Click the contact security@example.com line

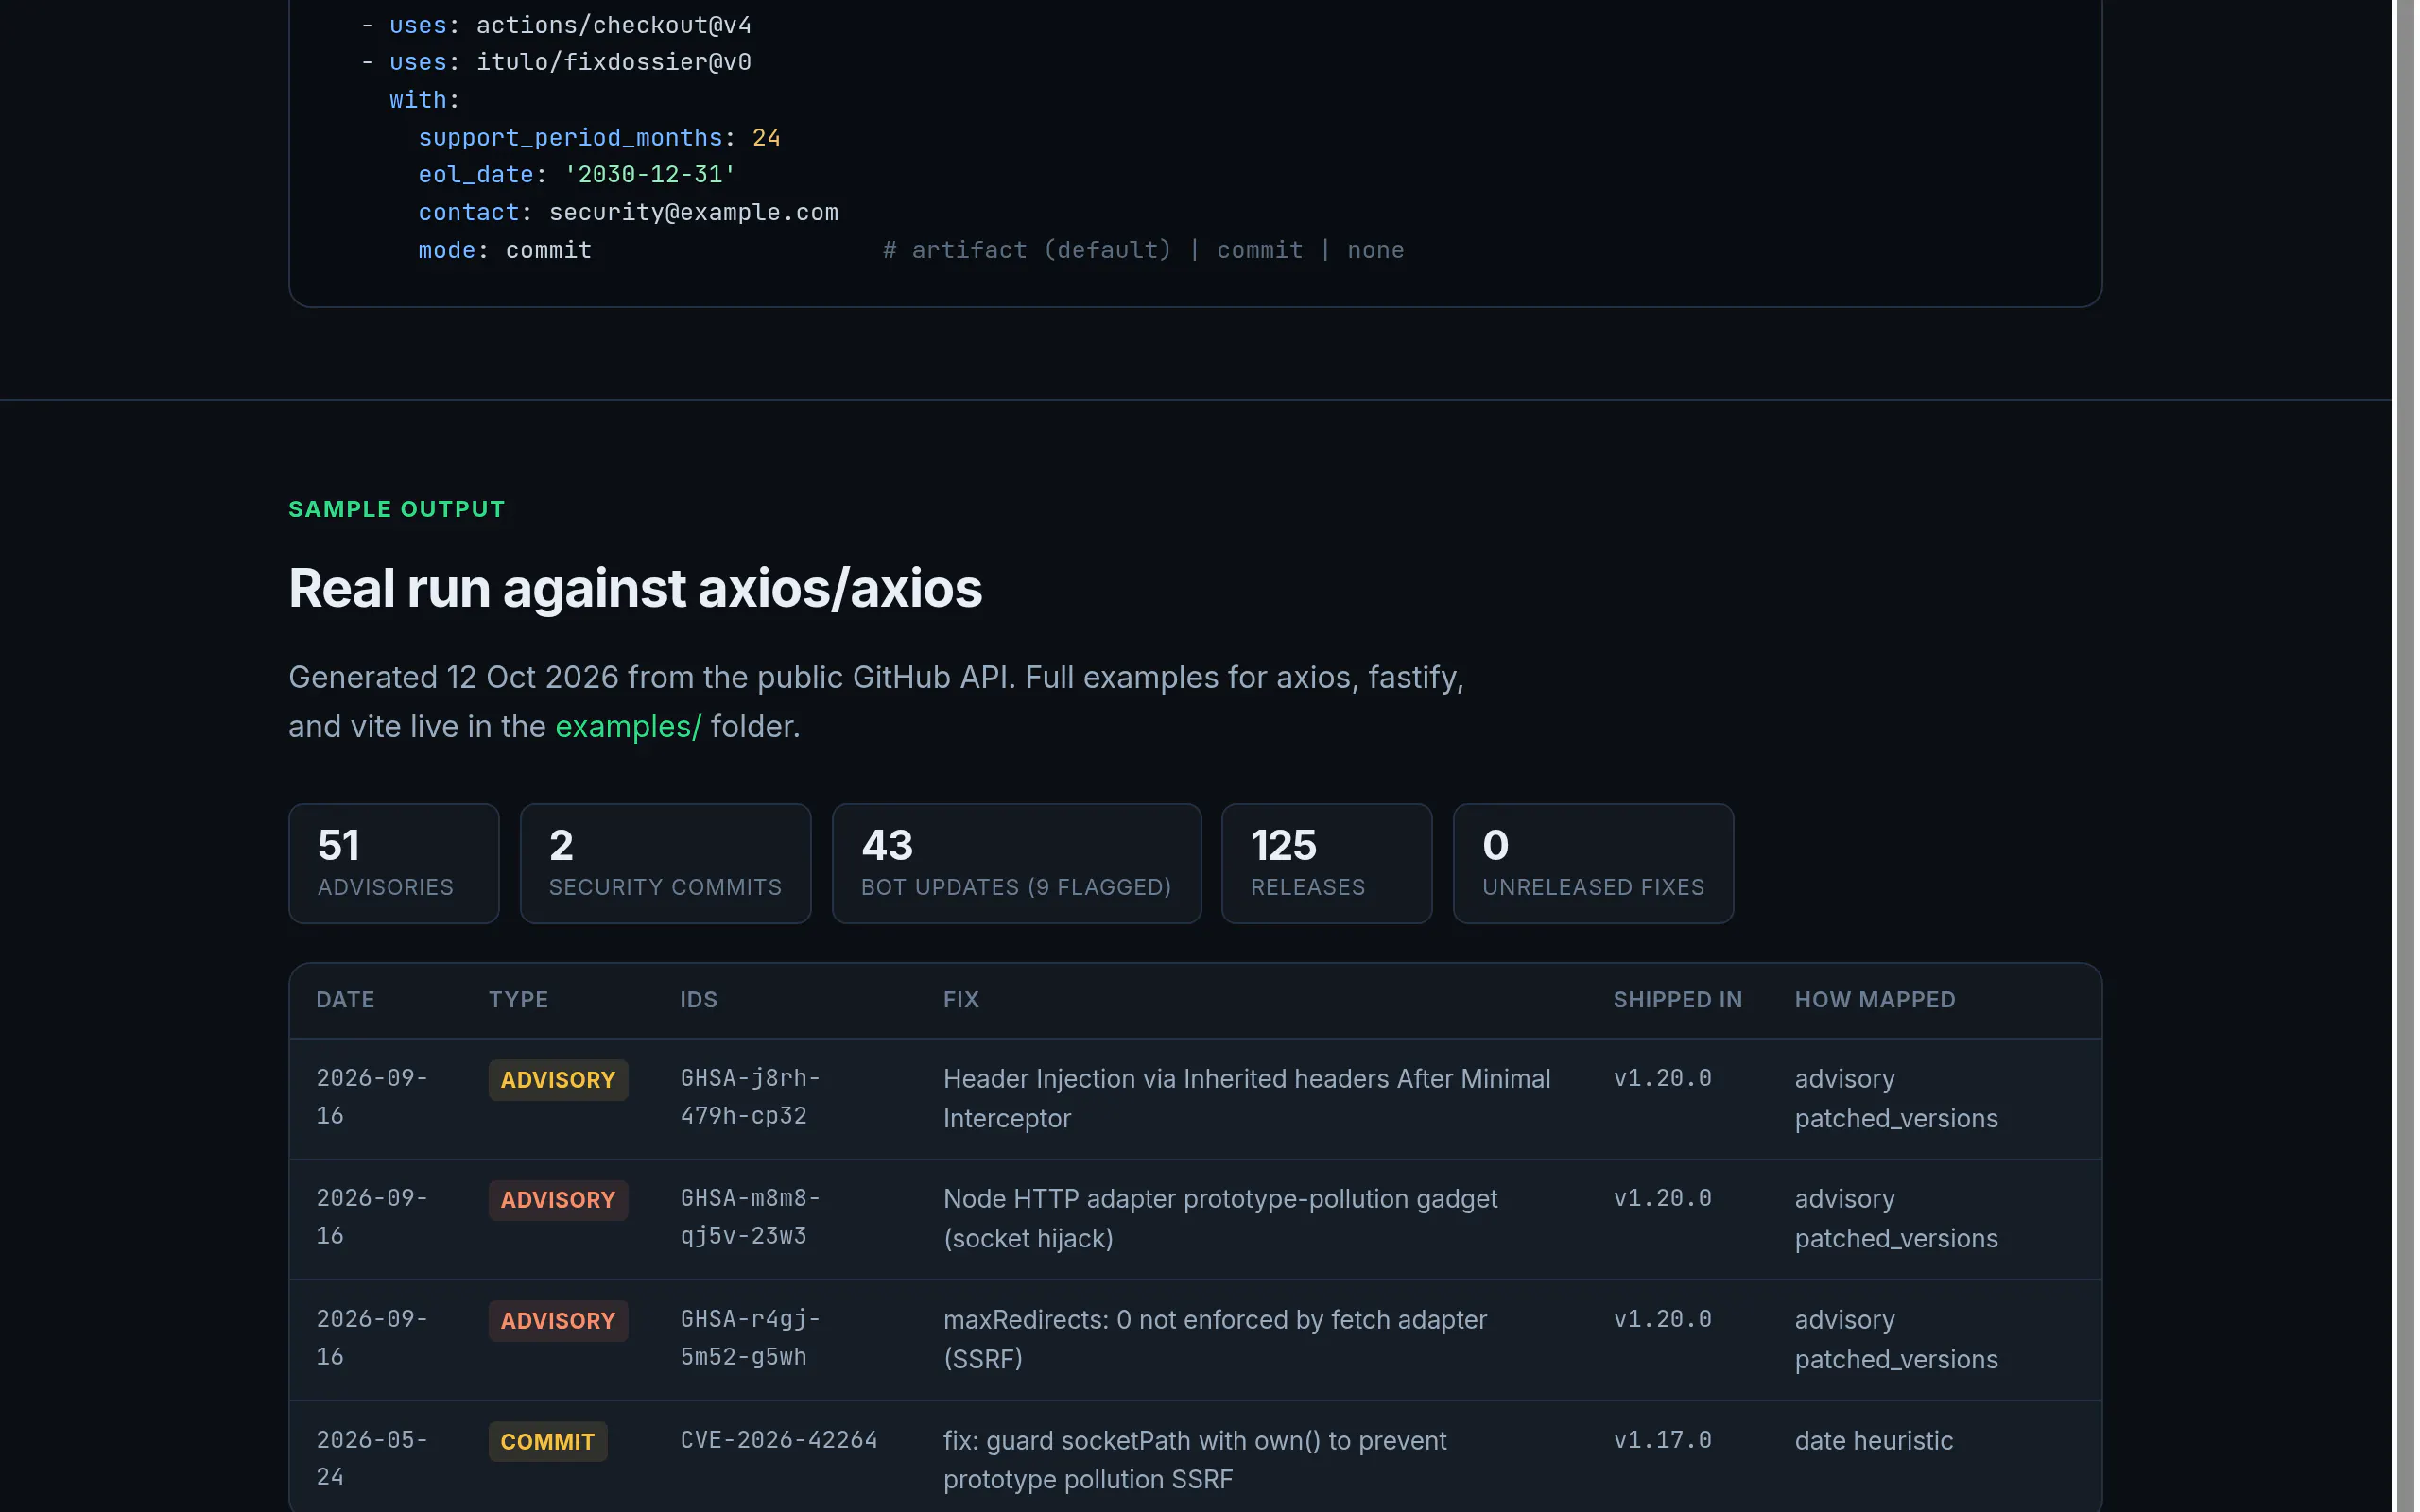[628, 212]
